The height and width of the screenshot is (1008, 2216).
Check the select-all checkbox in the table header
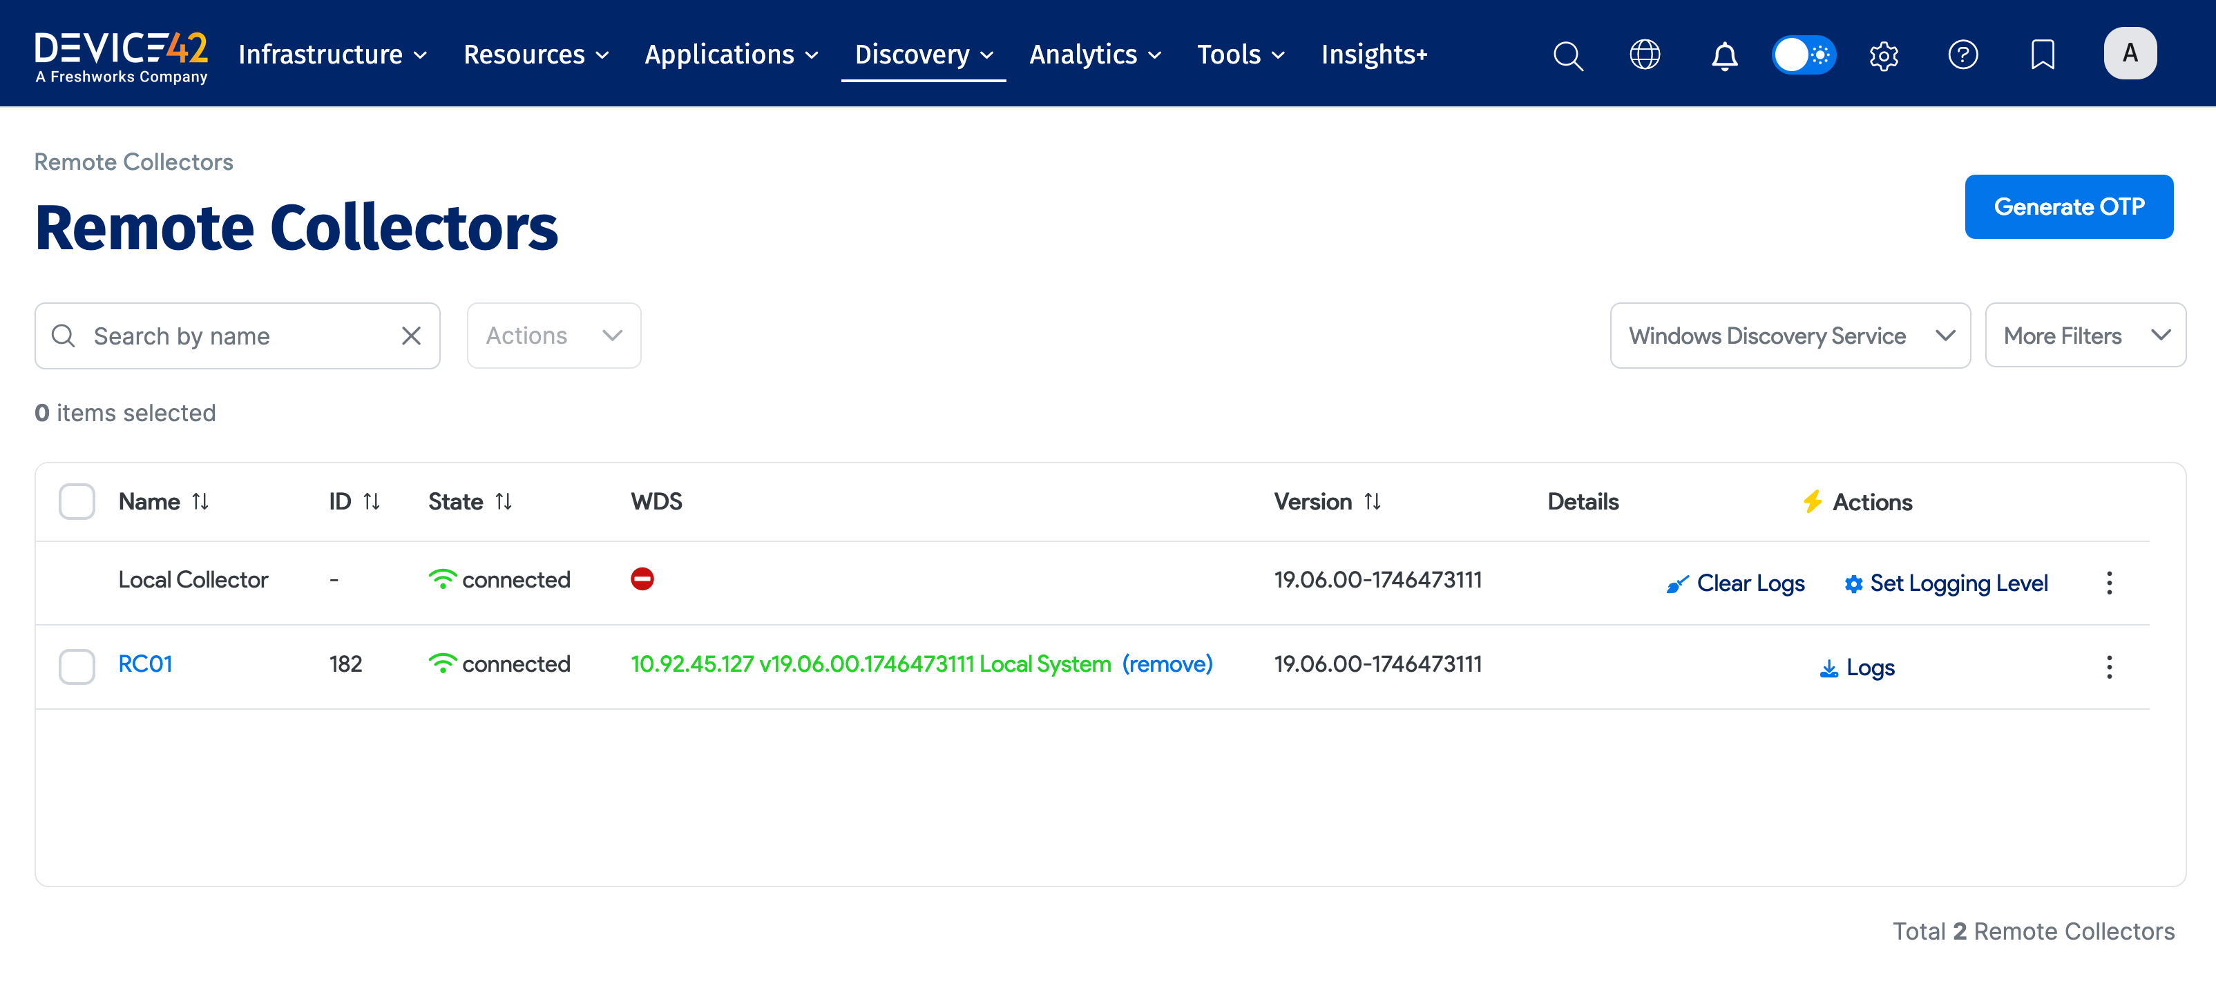tap(77, 501)
